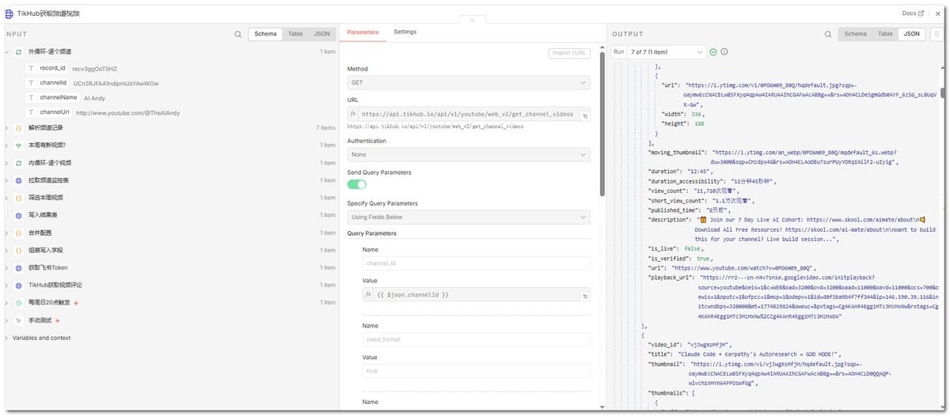The image size is (950, 416).
Task: Click the cursor icon of 手动测试 trigger
Action: click(19, 320)
